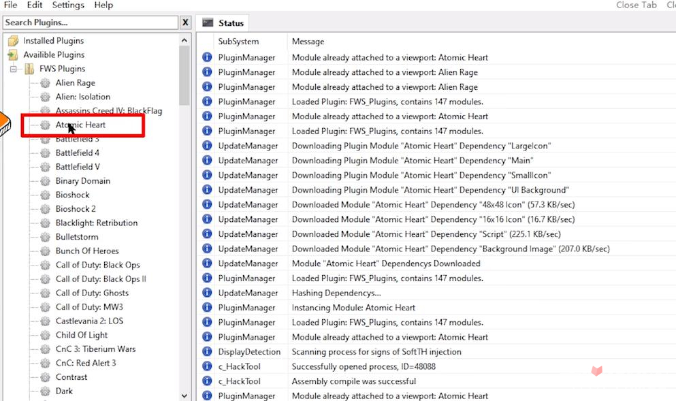Select Availible Plugins in the tree
Screen dimensions: 676x401
[54, 54]
